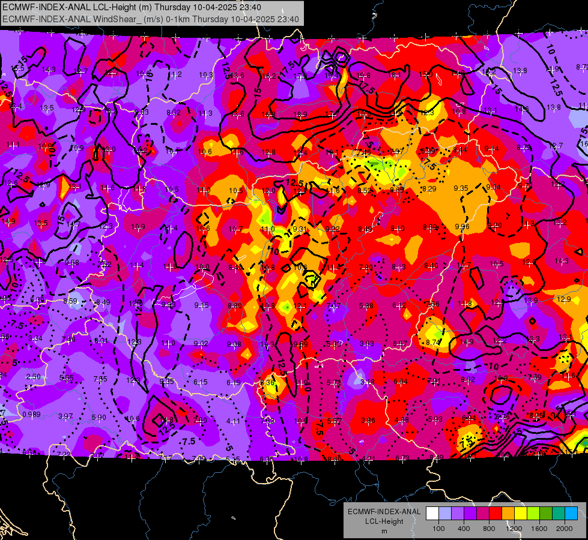588x540 pixels.
Task: Click the legend scale value '400'
Action: 464,529
